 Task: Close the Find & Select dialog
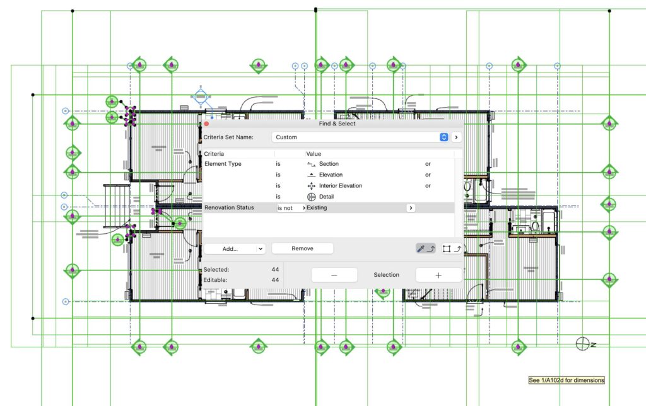tap(206, 124)
